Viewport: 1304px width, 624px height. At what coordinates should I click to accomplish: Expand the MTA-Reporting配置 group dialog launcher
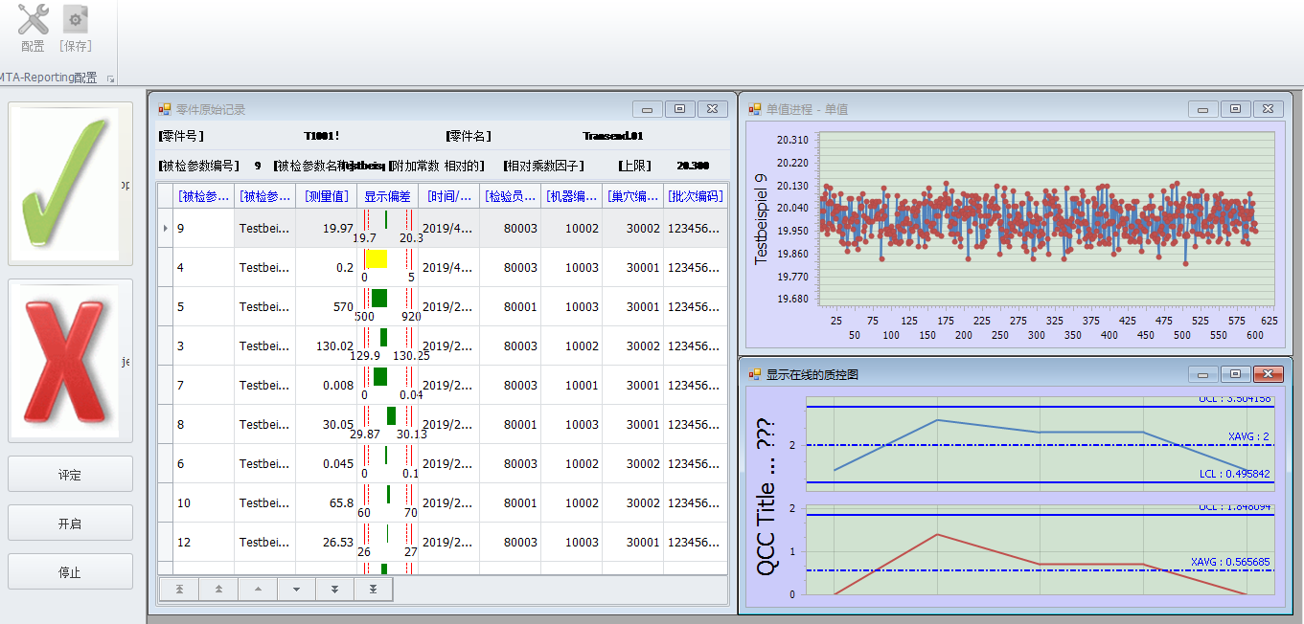coord(110,78)
